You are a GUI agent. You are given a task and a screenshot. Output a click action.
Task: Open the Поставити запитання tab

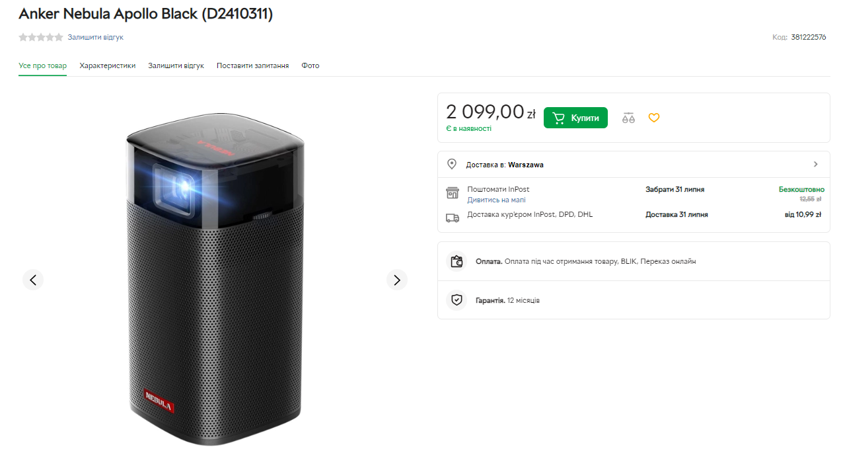click(252, 65)
